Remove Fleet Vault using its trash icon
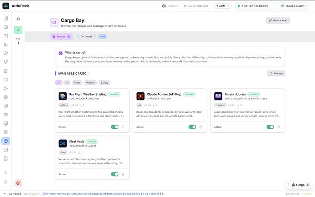The height and width of the screenshot is (197, 315). pyautogui.click(x=123, y=174)
